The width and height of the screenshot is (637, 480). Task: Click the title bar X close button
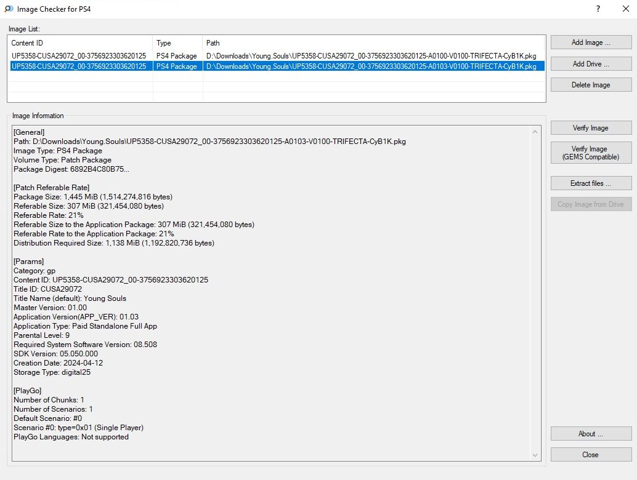tap(626, 9)
